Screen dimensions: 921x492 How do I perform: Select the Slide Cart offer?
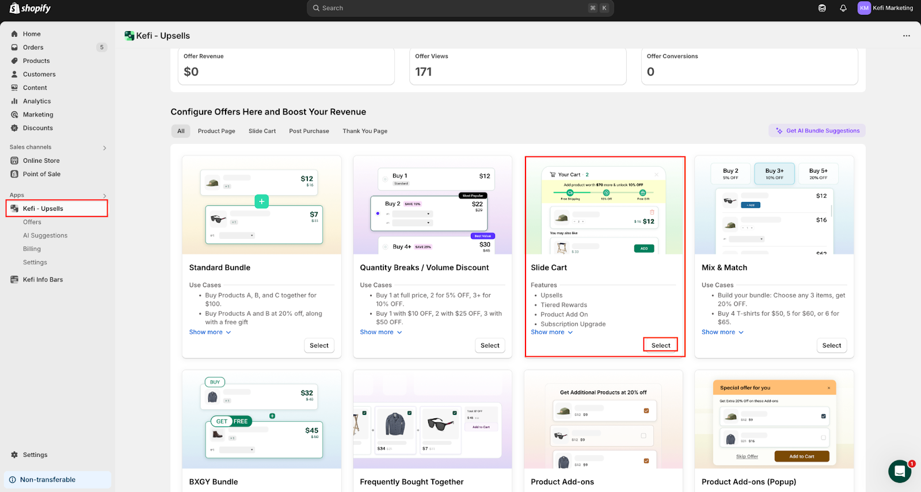660,345
